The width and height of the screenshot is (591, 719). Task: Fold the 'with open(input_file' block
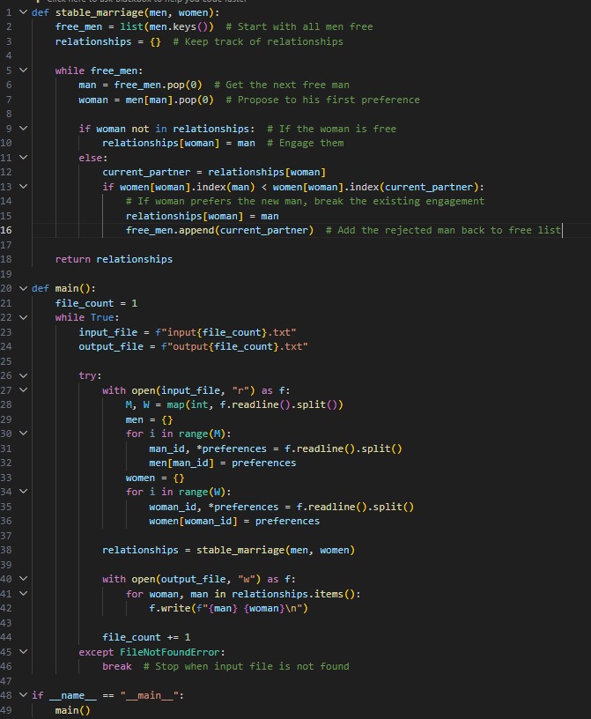(x=23, y=389)
